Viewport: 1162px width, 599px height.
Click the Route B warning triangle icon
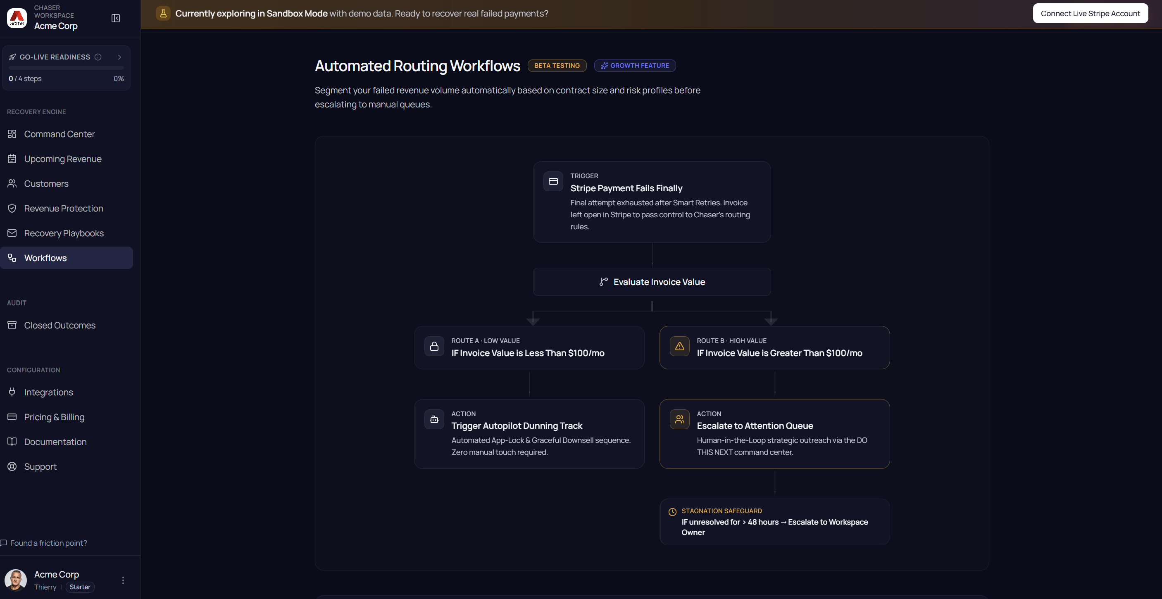pos(680,347)
